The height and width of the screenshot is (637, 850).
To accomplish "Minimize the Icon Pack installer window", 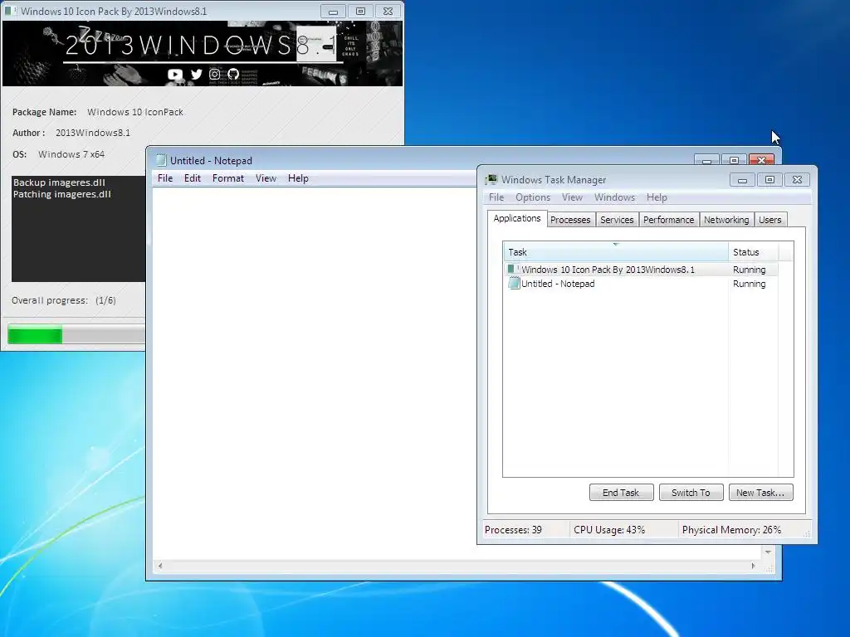I will [x=333, y=11].
